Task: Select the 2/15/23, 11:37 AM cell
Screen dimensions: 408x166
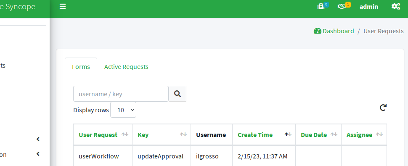Action: 264,156
